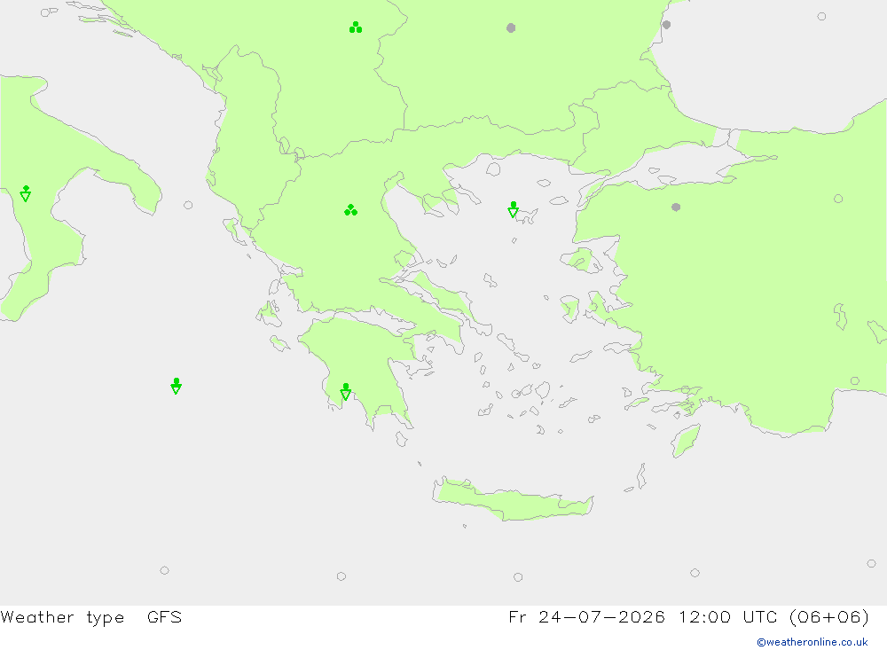Select the grey filled dot over Romania
Viewport: 887px width, 650px height.
tap(511, 27)
